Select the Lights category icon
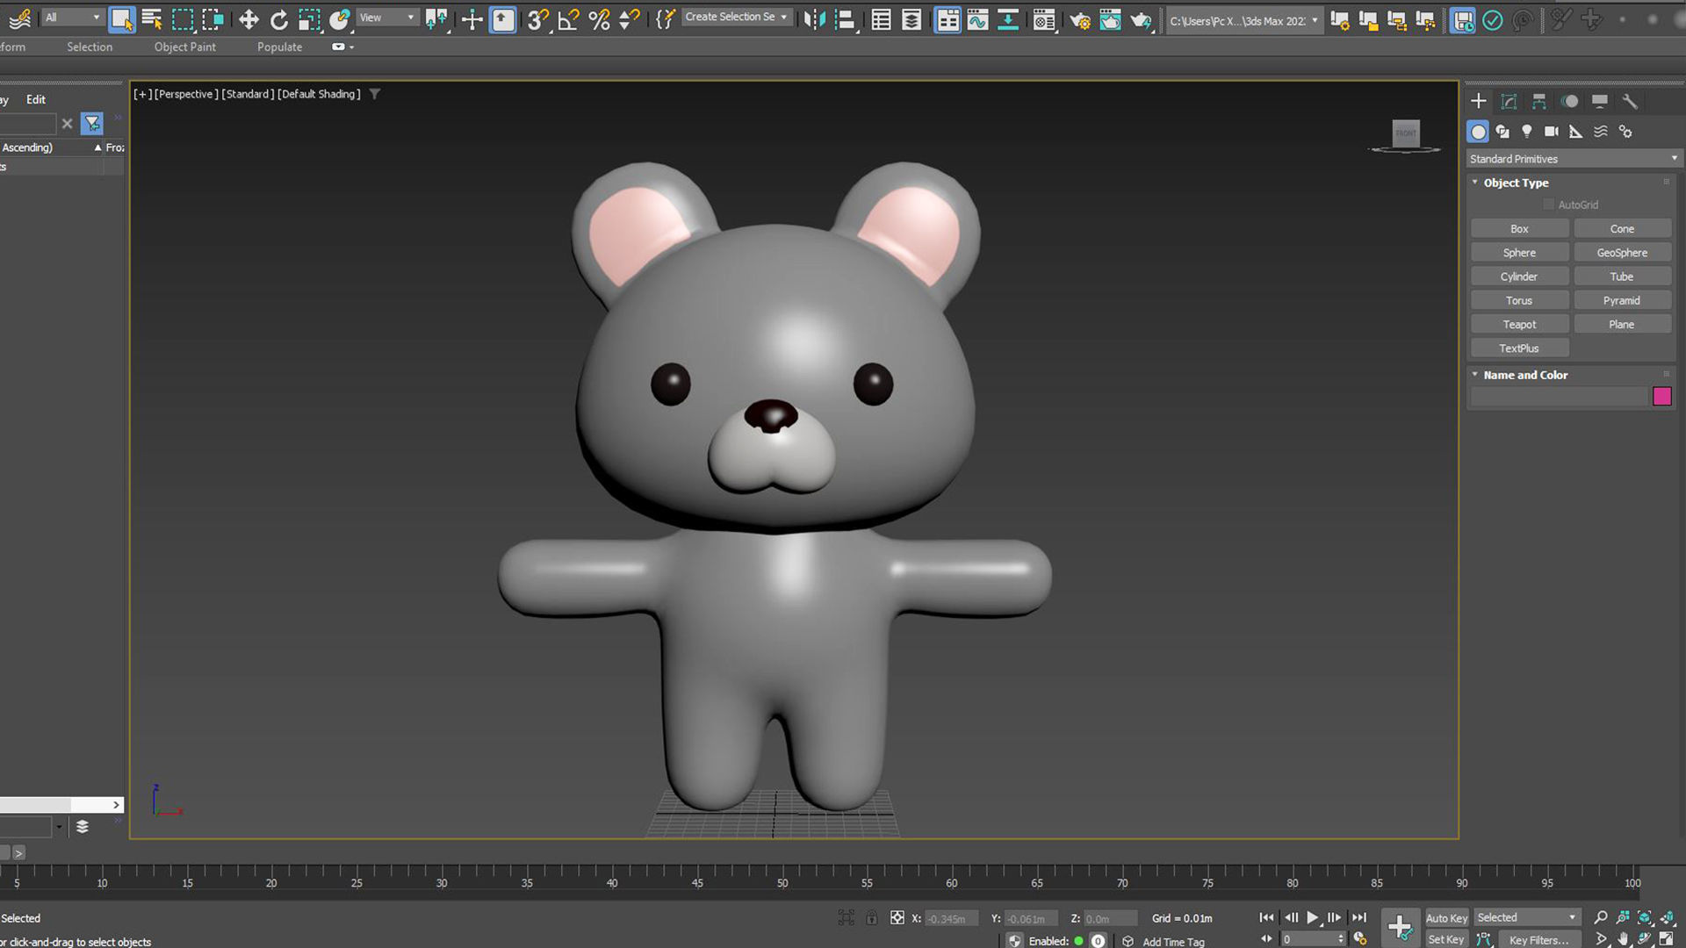1686x948 pixels. pos(1527,132)
